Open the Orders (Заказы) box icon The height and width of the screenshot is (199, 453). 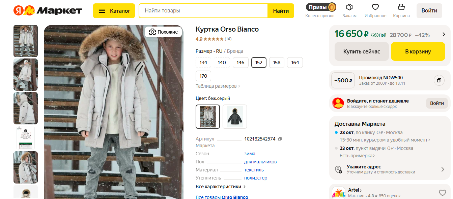click(x=349, y=7)
